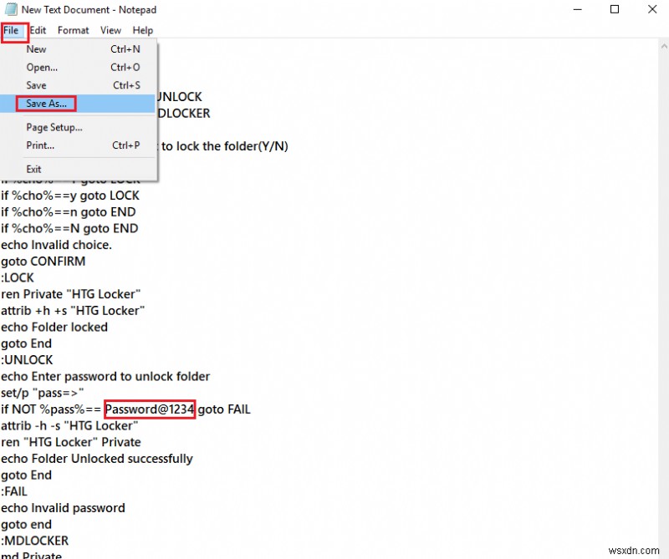Click the 'goto FAIL' text in the script

[224, 409]
